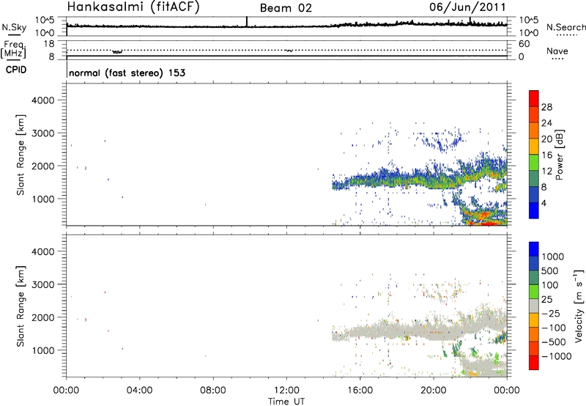586x406 pixels.
Task: Select the 4000 tick in the power panel
Action: point(42,100)
